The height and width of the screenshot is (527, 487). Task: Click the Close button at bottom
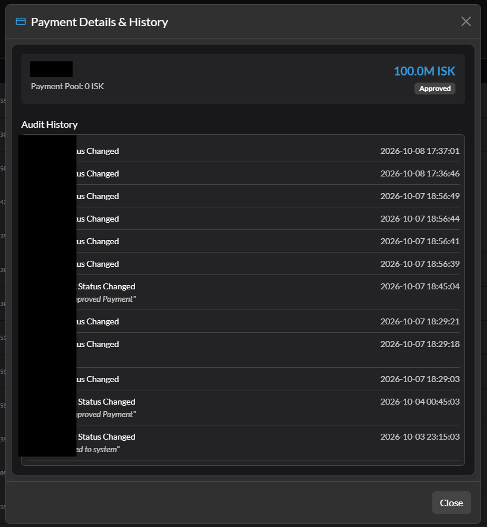pos(451,503)
